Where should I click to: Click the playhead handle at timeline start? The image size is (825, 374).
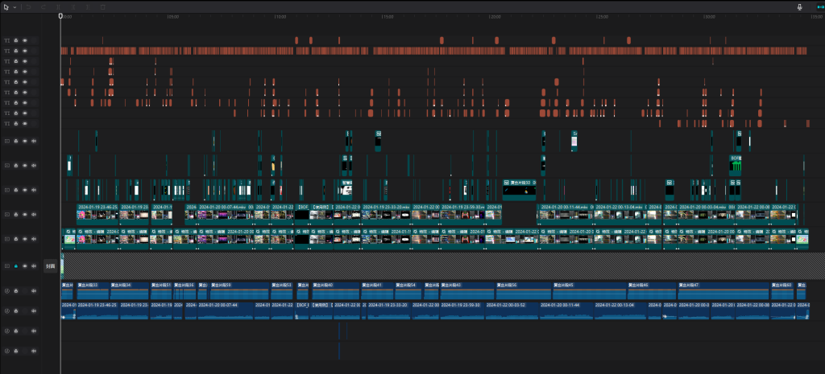pyautogui.click(x=60, y=15)
